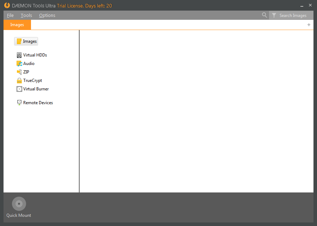317x226 pixels.
Task: Click the search magnifier icon
Action: pos(264,15)
